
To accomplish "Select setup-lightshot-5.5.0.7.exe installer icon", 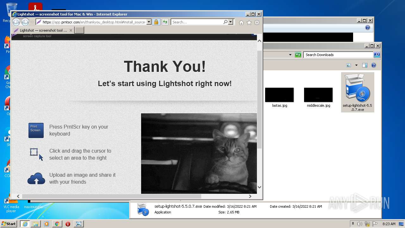I will click(x=358, y=92).
